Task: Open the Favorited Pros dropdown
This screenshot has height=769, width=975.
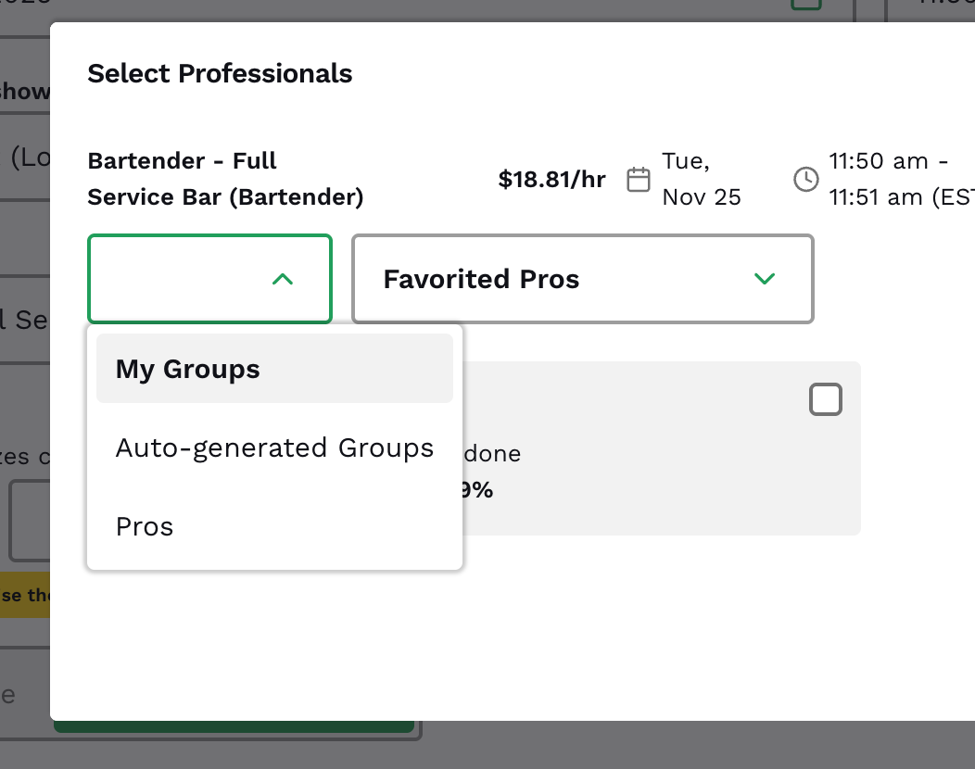Action: coord(582,279)
